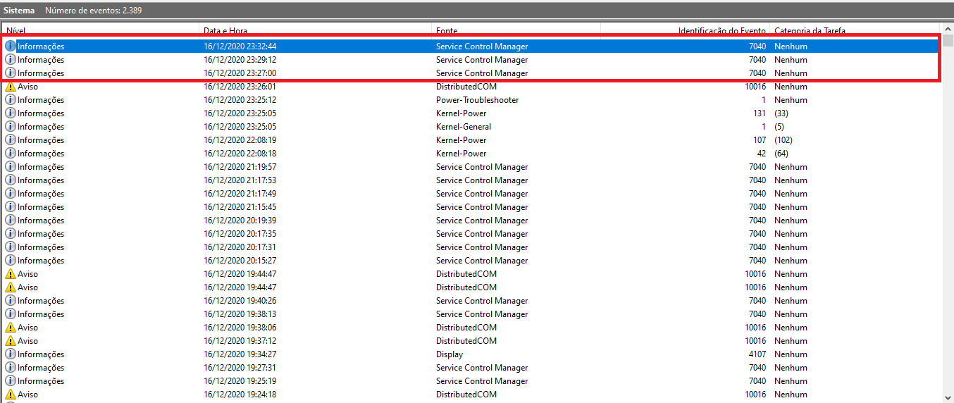
Task: Click the info icon of the 23:29:12 event
Action: (x=11, y=60)
